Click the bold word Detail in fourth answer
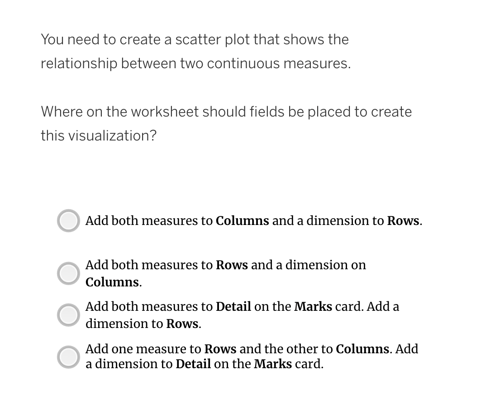Screen dimensions: 495x412 click(193, 364)
